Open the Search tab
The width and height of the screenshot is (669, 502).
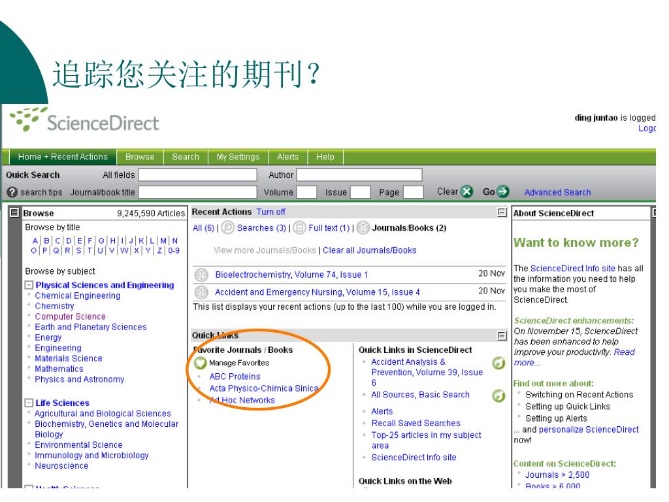click(186, 157)
